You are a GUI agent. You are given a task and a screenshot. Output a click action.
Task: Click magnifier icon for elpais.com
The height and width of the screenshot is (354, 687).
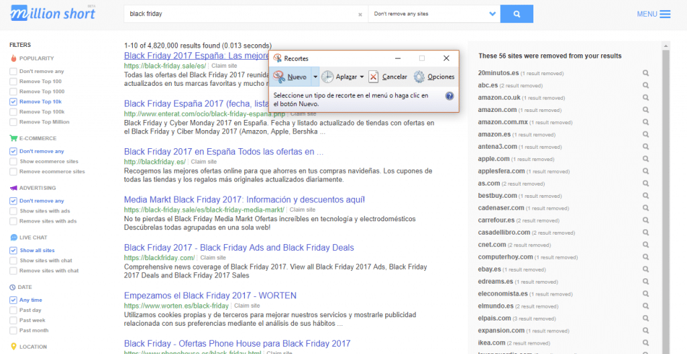point(646,318)
